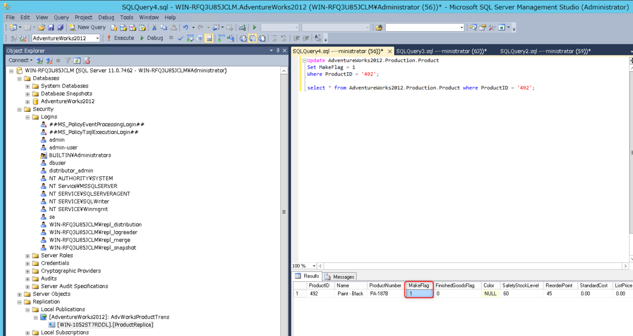633x336 pixels.
Task: Click the MakeFlag cell with value 1
Action: 419,293
